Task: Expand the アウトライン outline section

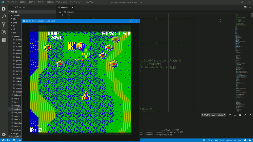Action: coord(15,137)
